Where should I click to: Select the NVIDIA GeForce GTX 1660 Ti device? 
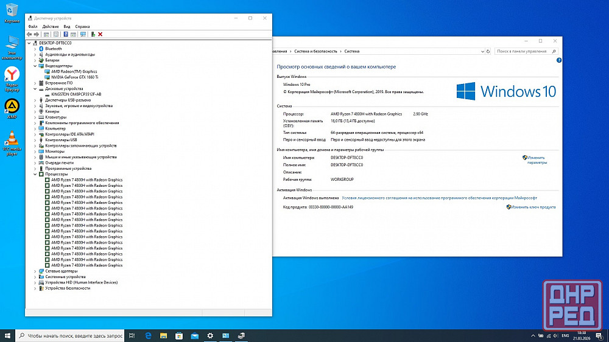pyautogui.click(x=75, y=77)
